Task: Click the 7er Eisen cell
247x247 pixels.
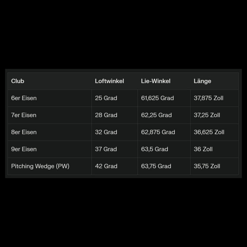Action: point(24,115)
